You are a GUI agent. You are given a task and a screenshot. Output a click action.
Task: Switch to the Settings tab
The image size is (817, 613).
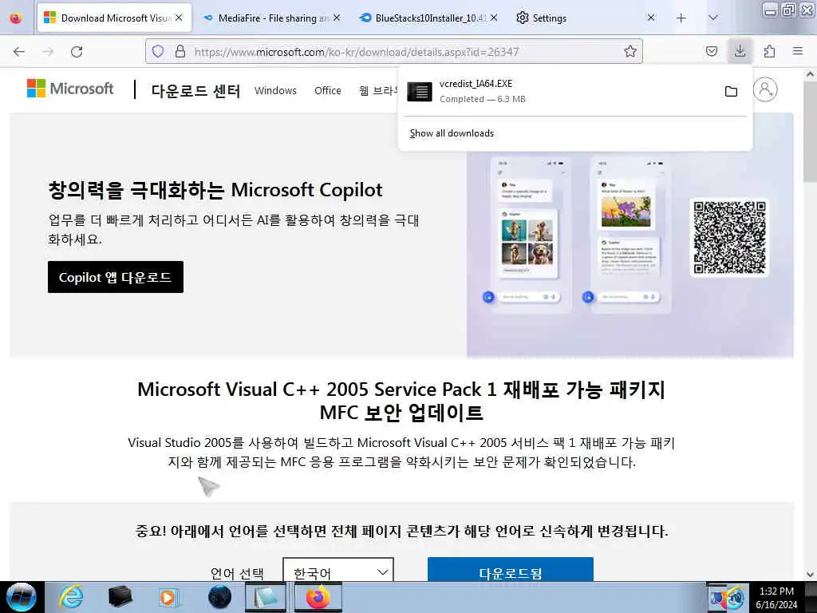[586, 18]
